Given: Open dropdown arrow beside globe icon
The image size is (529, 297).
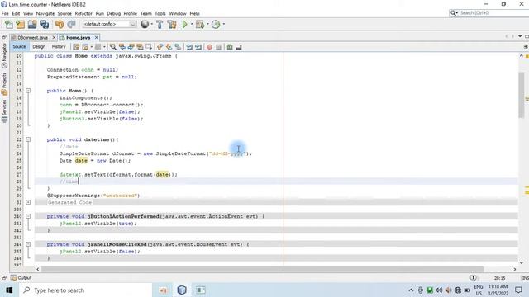Looking at the screenshot, I should [x=151, y=24].
